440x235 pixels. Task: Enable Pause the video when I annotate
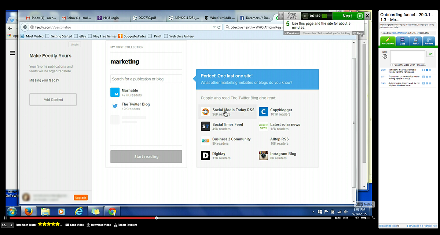pos(392,65)
